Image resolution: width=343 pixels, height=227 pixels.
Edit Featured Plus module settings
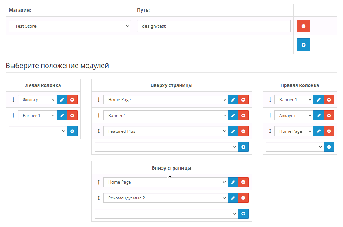pos(233,131)
